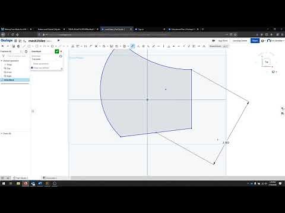The height and width of the screenshot is (213, 285).
Task: Undo the last sketch action
Action: [3, 46]
